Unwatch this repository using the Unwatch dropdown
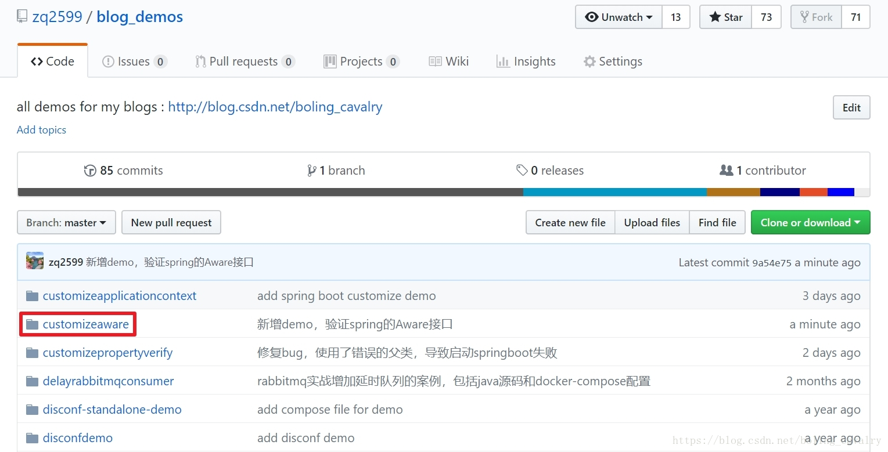Image resolution: width=888 pixels, height=452 pixels. point(619,17)
